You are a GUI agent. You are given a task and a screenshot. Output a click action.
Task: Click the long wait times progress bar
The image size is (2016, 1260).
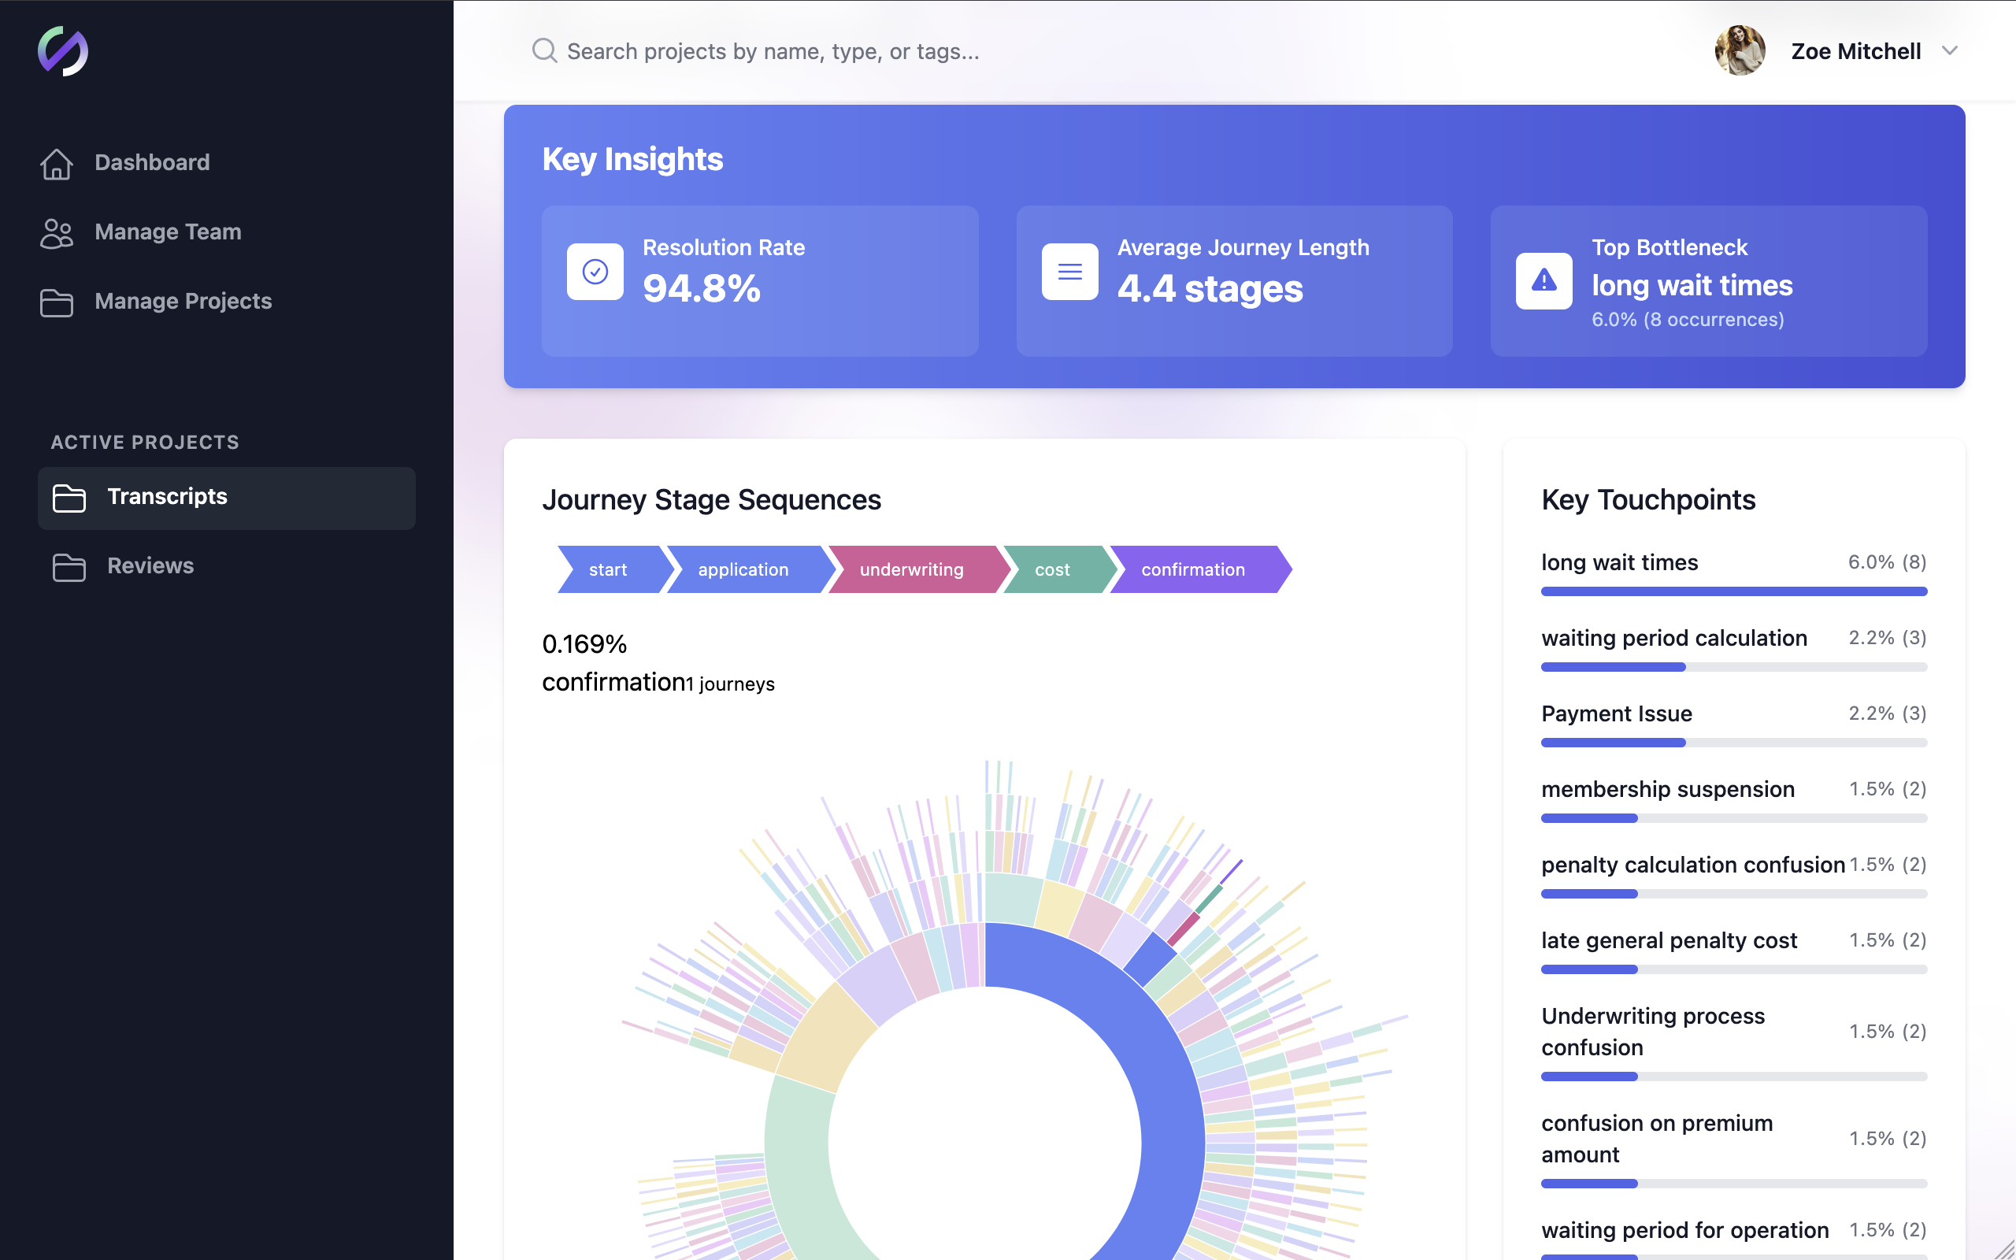tap(1733, 591)
